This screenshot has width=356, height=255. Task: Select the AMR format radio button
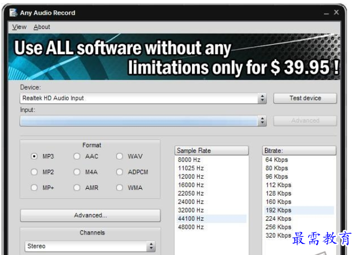click(x=77, y=188)
